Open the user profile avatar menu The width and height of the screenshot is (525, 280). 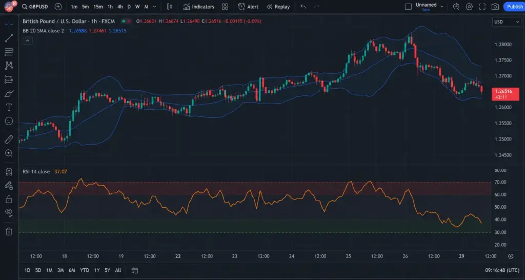10,6
